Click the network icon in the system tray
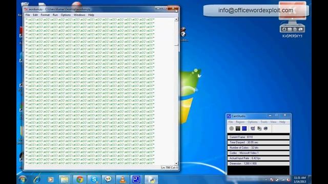 tap(283, 179)
